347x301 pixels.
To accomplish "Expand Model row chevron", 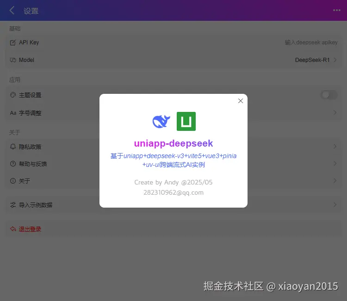I will pyautogui.click(x=335, y=60).
